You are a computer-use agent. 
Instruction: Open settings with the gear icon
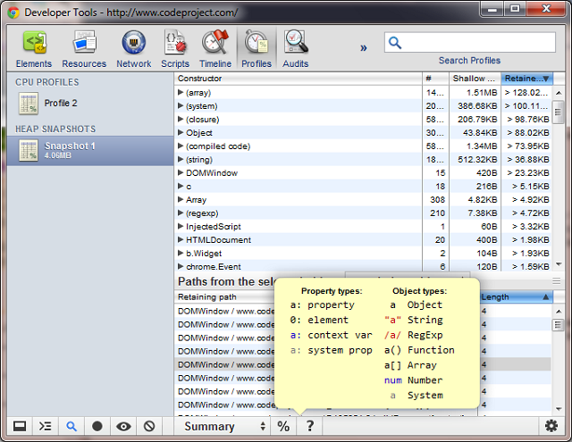pyautogui.click(x=551, y=426)
